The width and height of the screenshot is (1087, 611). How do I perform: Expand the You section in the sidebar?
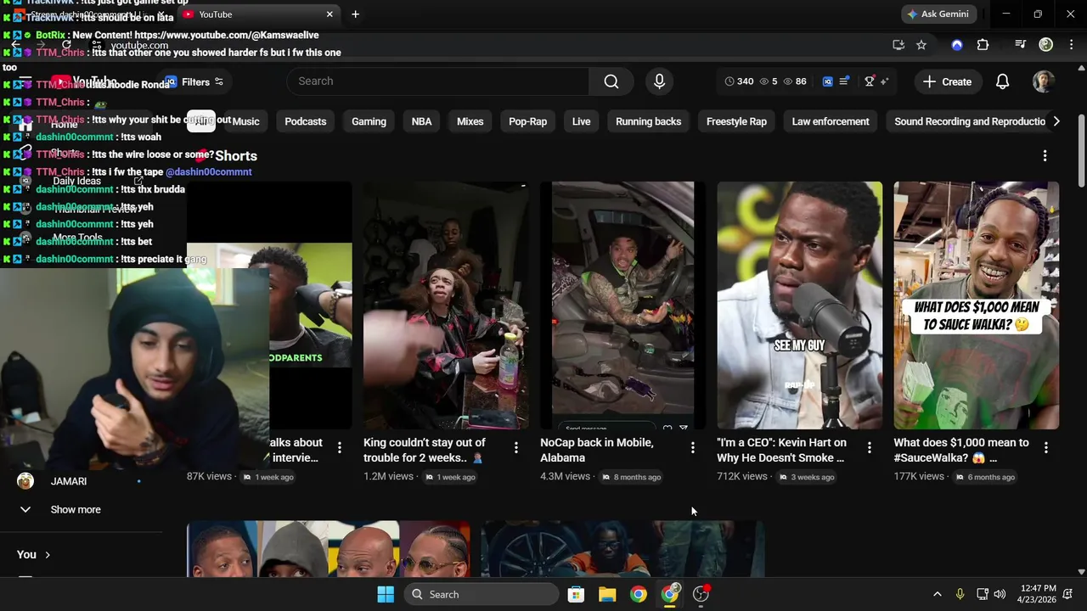pyautogui.click(x=34, y=554)
